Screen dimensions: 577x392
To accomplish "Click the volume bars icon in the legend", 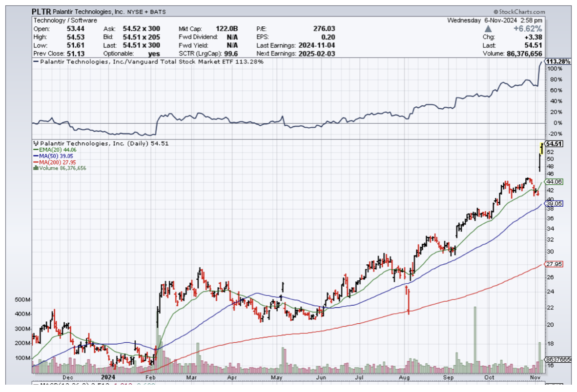I will point(35,168).
